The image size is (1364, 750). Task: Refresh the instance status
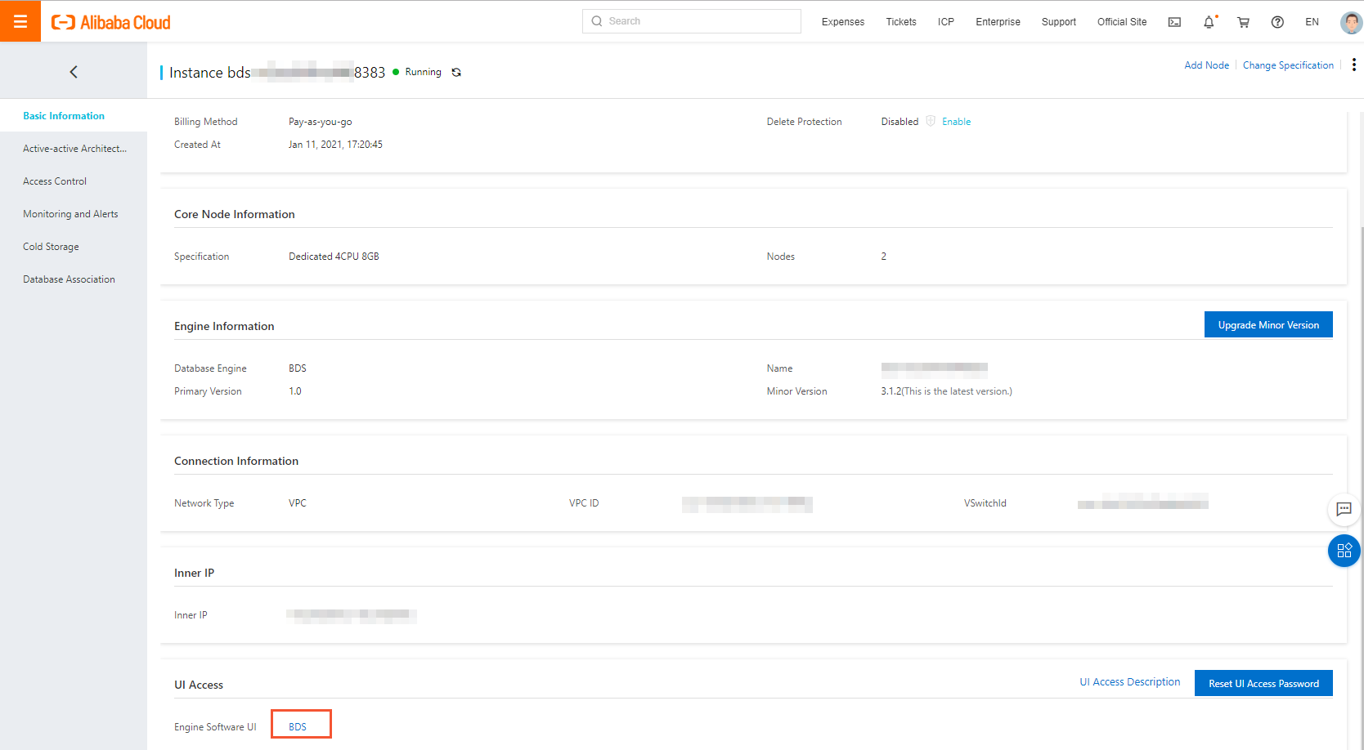(x=456, y=72)
